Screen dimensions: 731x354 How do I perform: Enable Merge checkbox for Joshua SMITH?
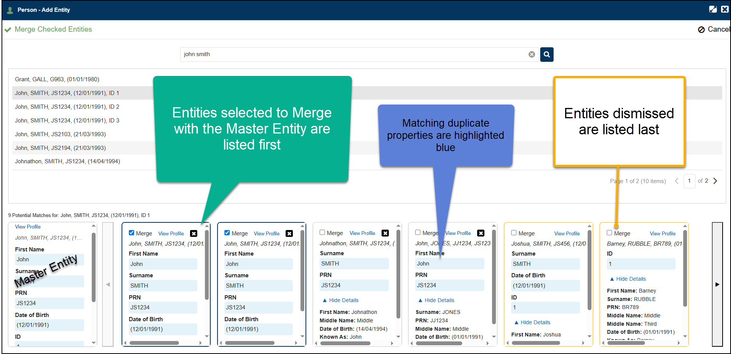tap(514, 233)
